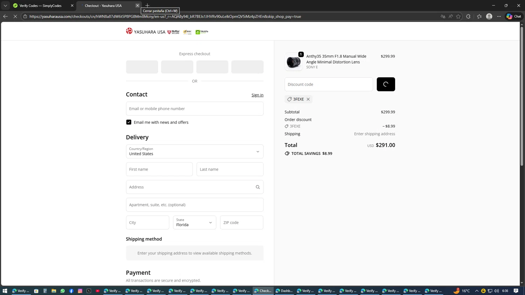Screen dimensions: 525x295
Task: Click the Apartment, suite, etc. field
Action: click(195, 205)
